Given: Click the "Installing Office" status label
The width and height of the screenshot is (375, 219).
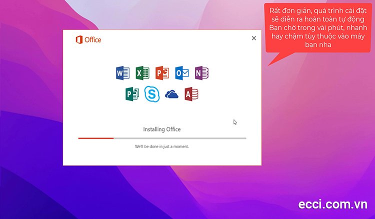Looking at the screenshot, I should pyautogui.click(x=162, y=129).
